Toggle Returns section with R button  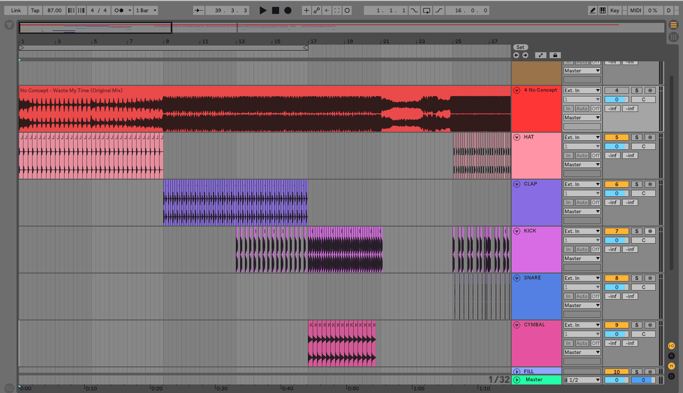point(671,356)
